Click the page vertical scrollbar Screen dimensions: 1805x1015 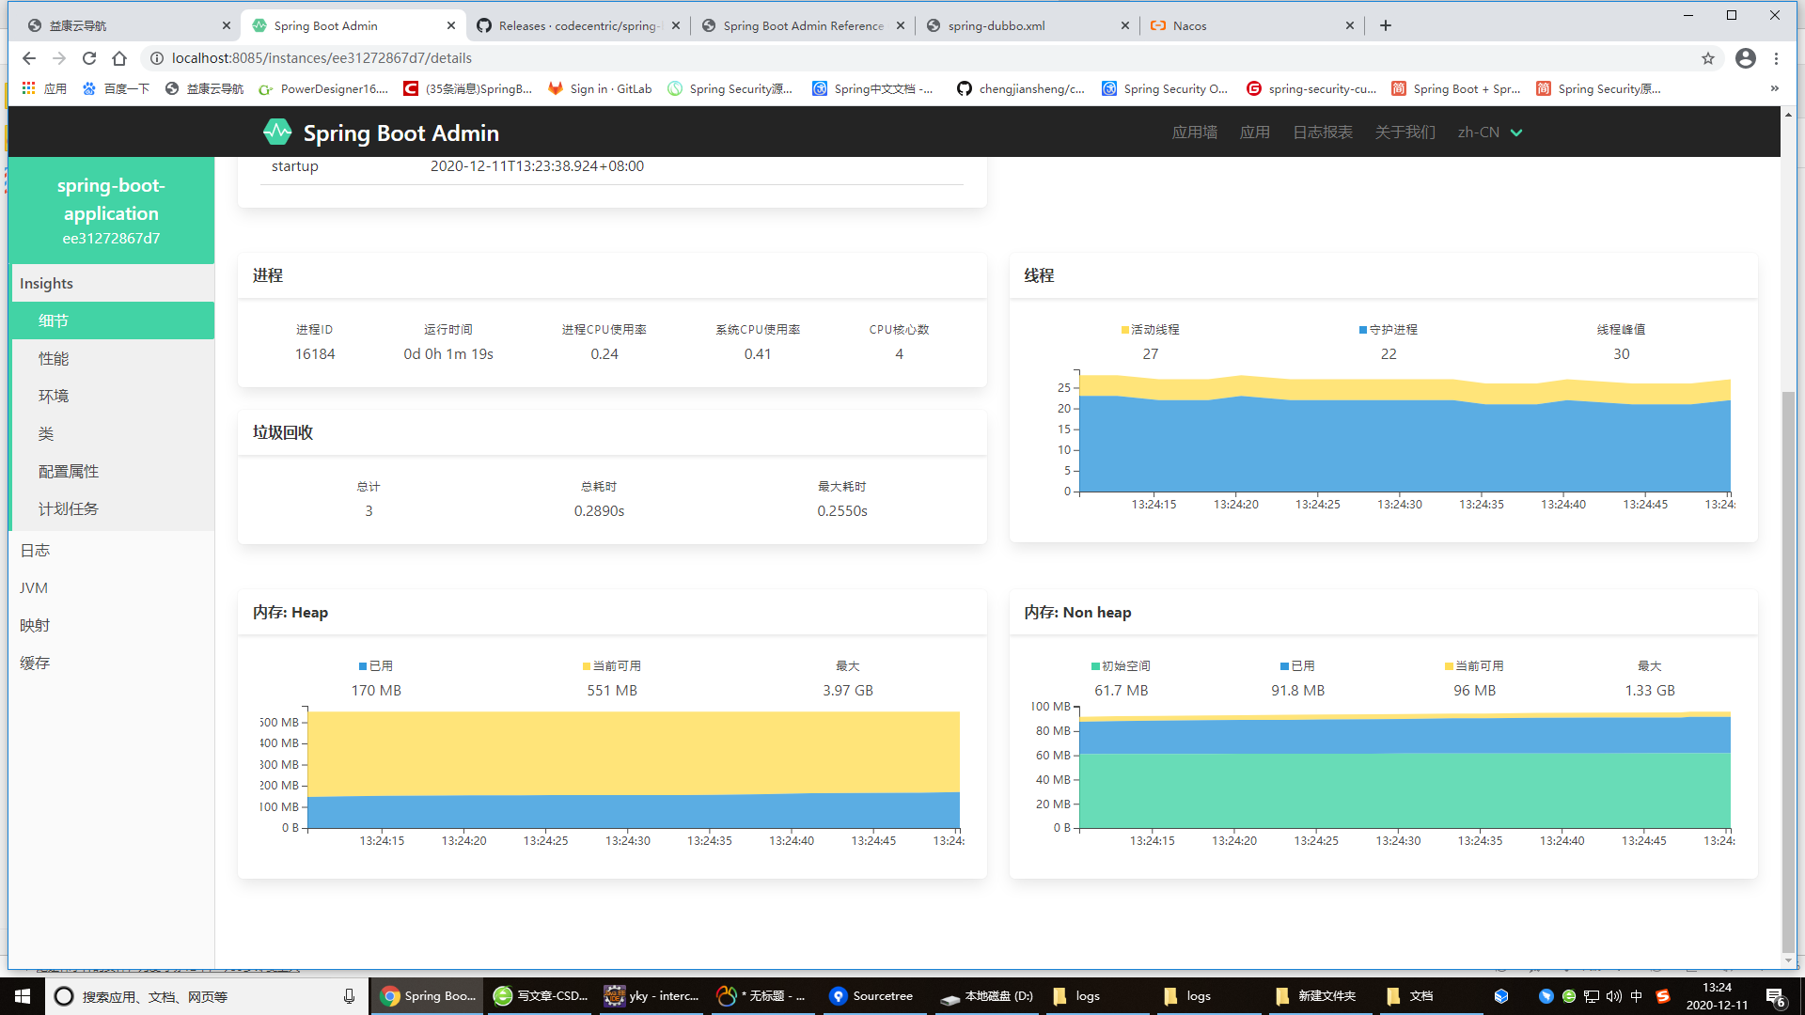click(x=1788, y=658)
